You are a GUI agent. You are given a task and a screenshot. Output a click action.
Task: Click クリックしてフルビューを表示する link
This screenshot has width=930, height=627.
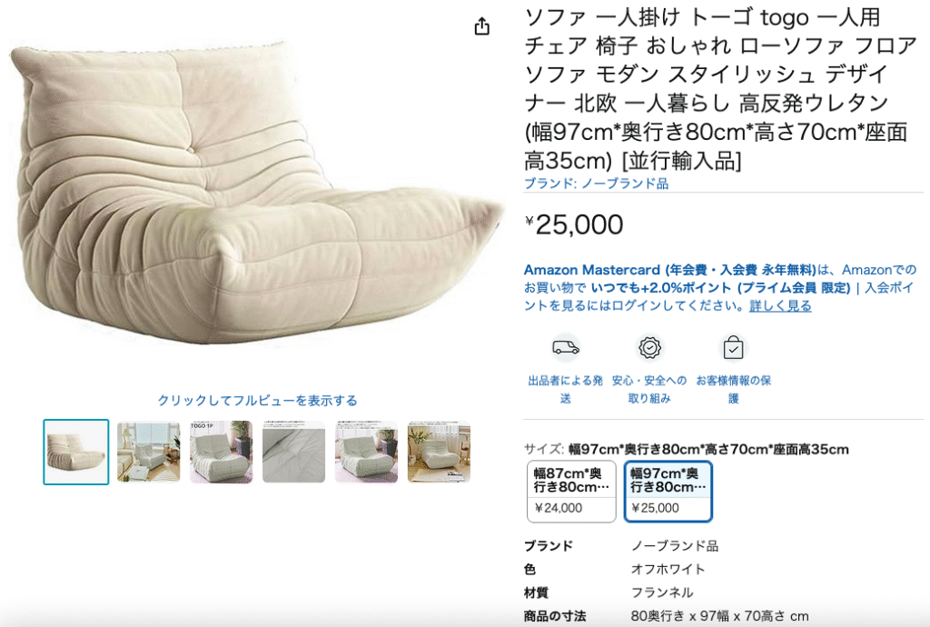pyautogui.click(x=257, y=401)
